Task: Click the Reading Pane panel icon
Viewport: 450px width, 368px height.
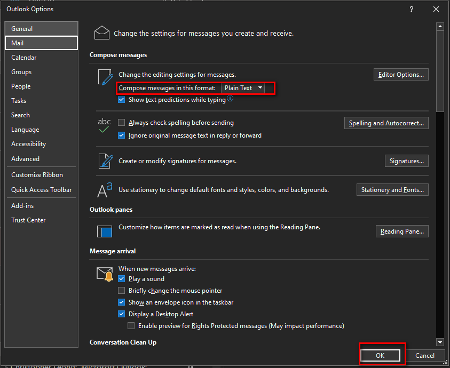Action: click(105, 231)
